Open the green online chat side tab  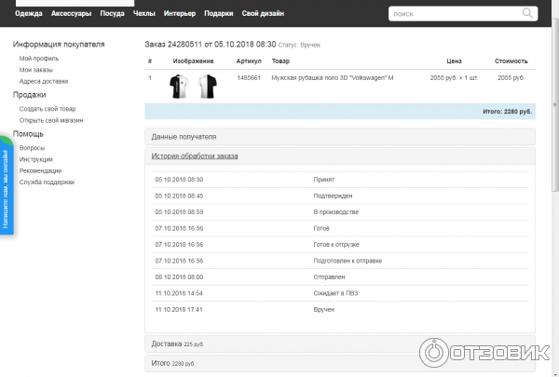coord(6,186)
